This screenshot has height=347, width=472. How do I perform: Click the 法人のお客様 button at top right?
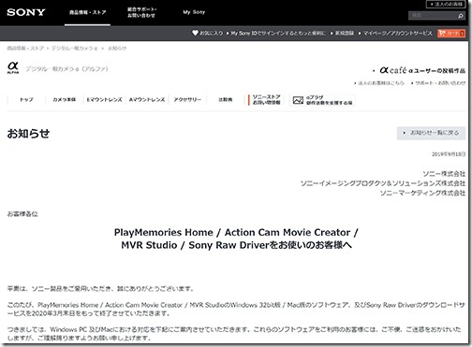click(446, 5)
